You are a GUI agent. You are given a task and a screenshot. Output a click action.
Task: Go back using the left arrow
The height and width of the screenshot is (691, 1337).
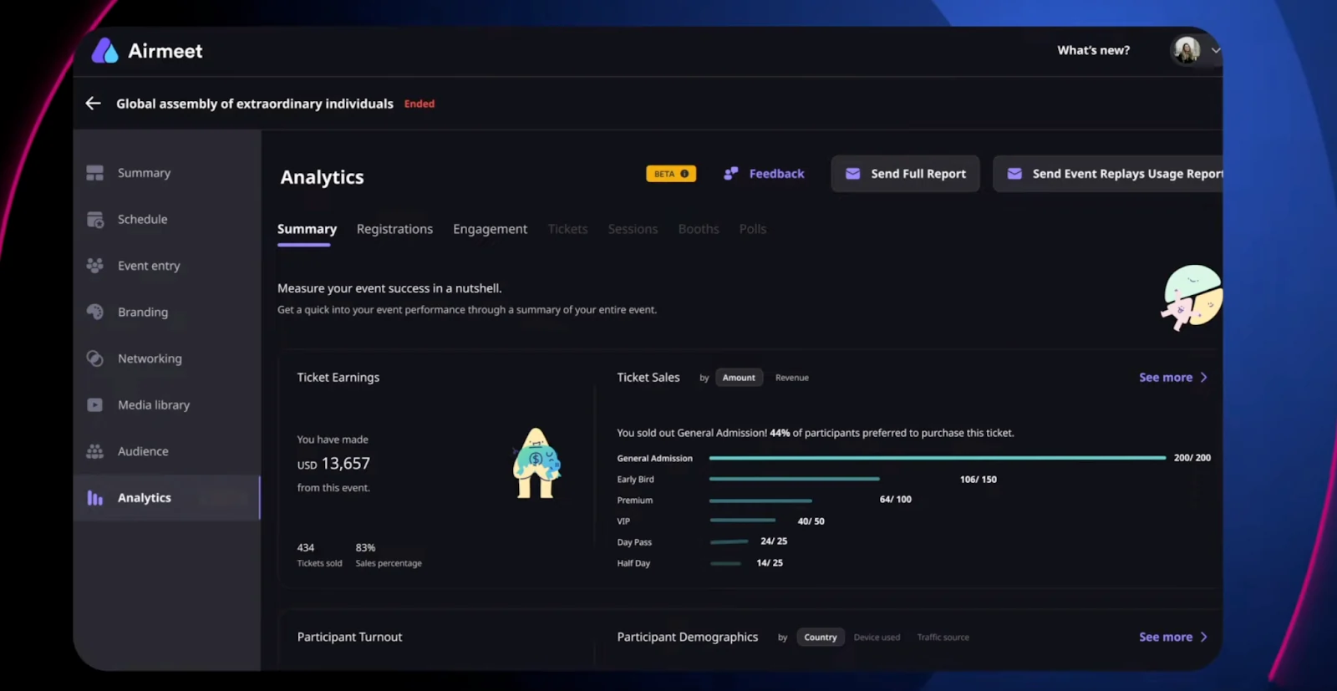click(x=93, y=103)
